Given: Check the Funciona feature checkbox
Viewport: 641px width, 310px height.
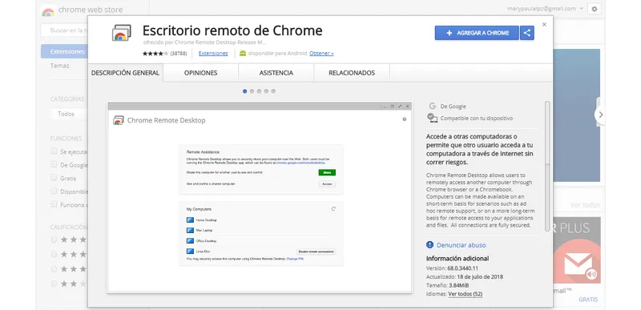Looking at the screenshot, I should pyautogui.click(x=54, y=204).
